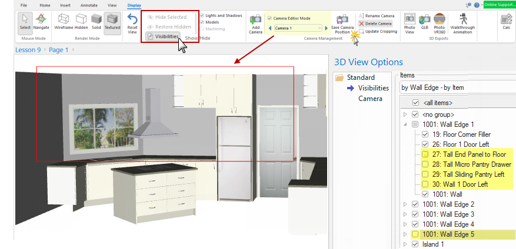
Task: Click the Visibilities button in the ribbon
Action: tap(162, 37)
